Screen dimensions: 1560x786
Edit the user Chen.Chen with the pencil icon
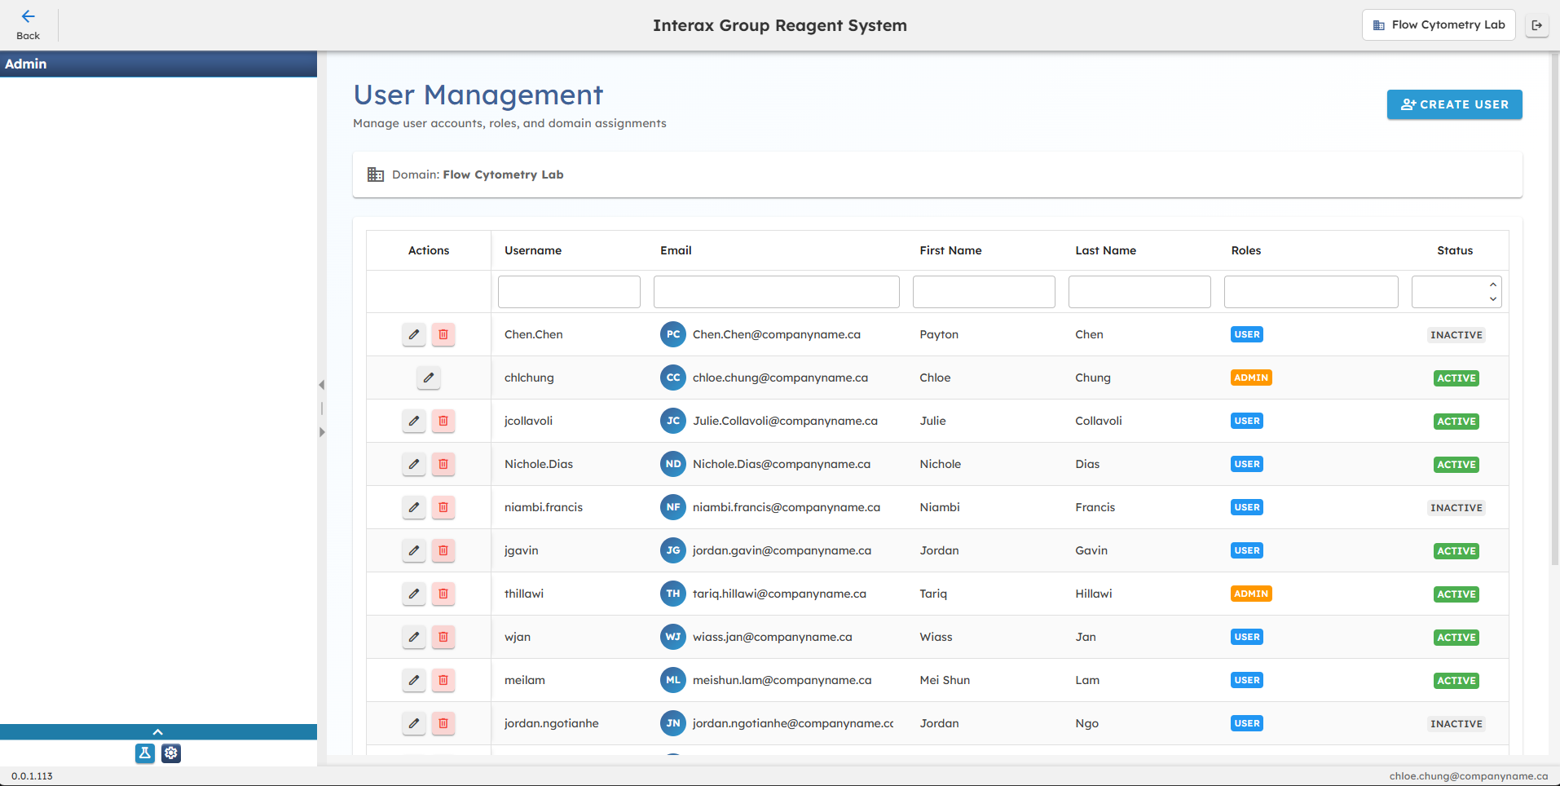pyautogui.click(x=413, y=334)
